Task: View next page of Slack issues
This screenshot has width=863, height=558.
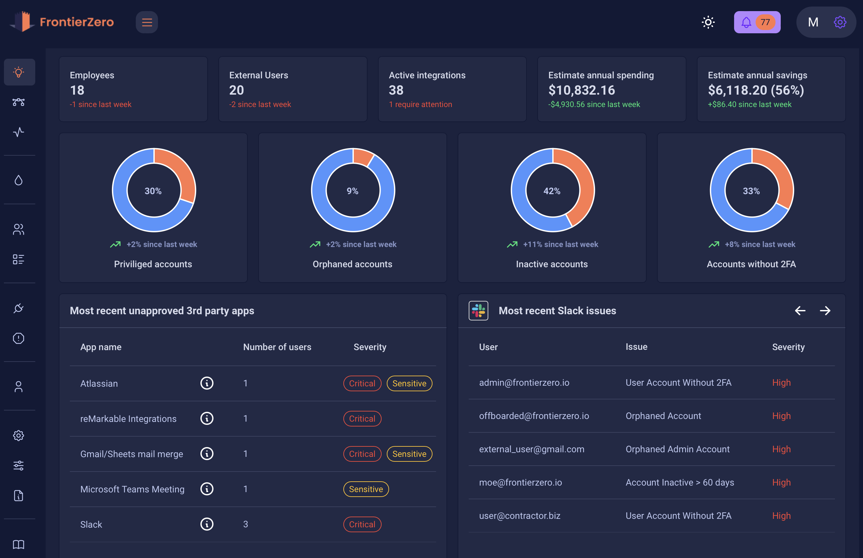Action: tap(825, 311)
